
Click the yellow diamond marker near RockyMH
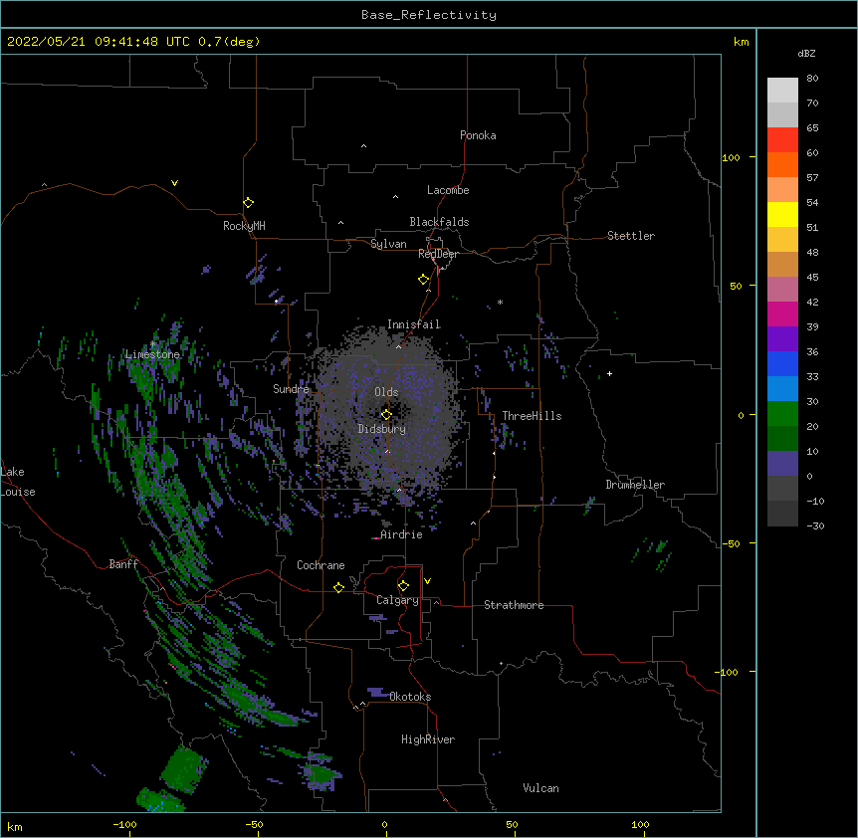pos(249,203)
